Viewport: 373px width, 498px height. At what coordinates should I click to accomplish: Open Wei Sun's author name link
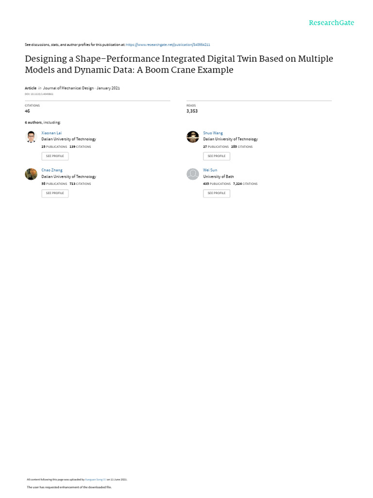pyautogui.click(x=210, y=170)
